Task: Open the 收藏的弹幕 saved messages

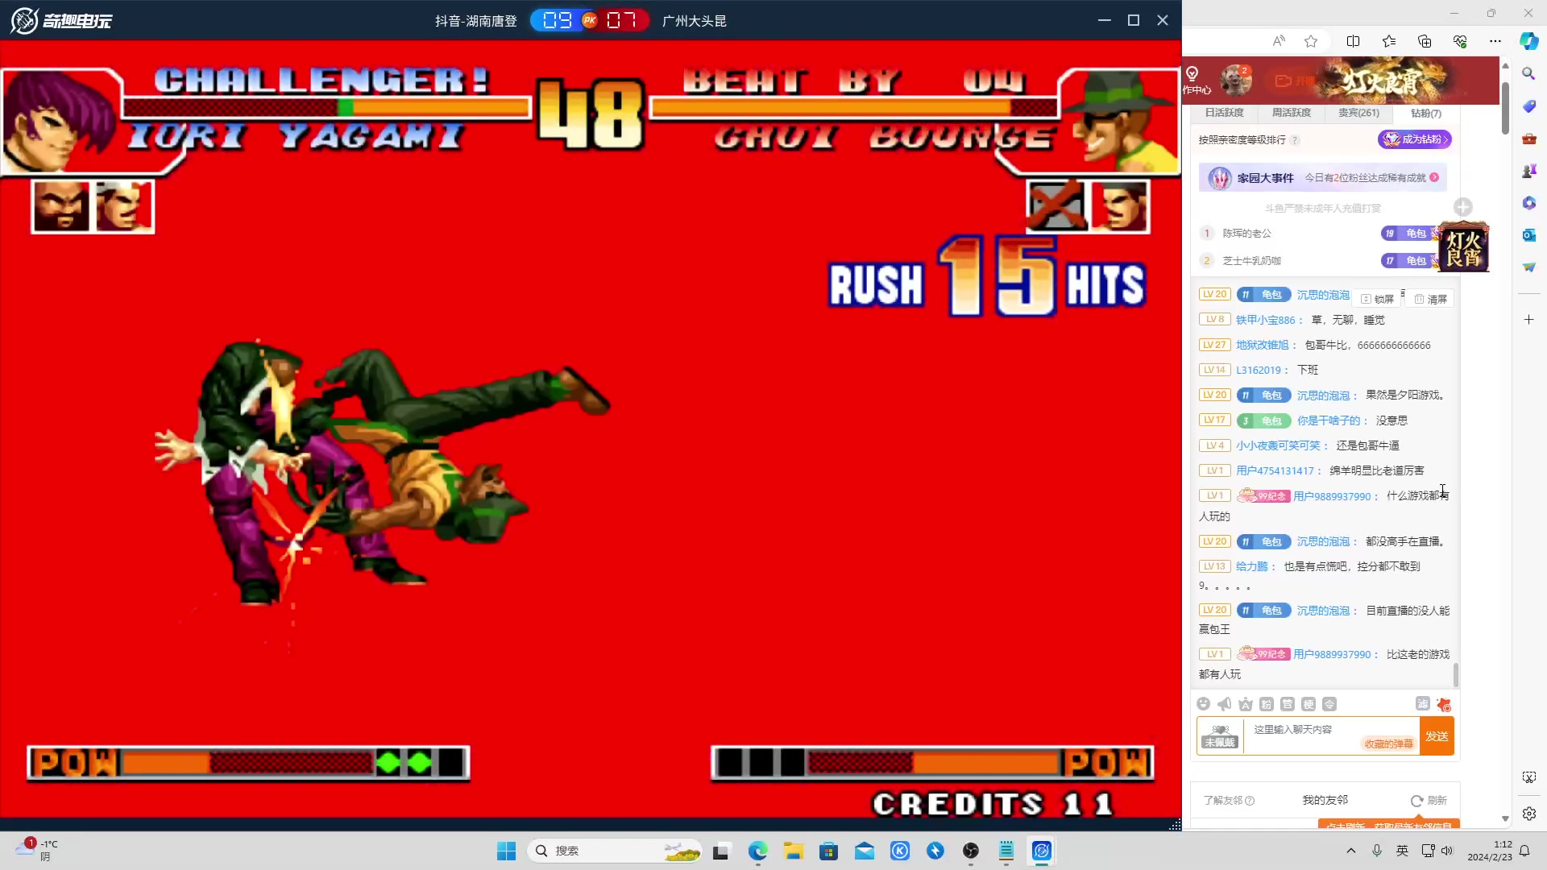Action: click(1388, 744)
